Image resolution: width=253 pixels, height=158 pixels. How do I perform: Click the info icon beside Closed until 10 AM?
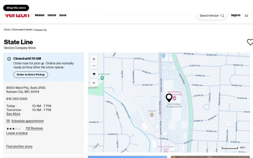coord(9,59)
